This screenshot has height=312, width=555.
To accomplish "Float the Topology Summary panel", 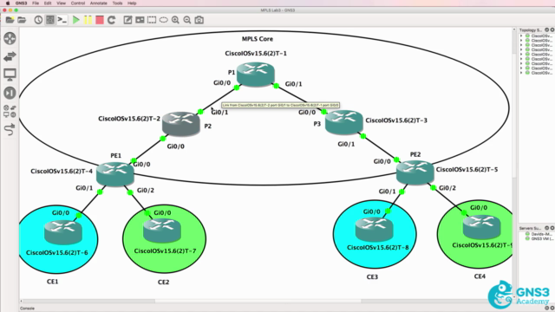I will tap(547, 30).
